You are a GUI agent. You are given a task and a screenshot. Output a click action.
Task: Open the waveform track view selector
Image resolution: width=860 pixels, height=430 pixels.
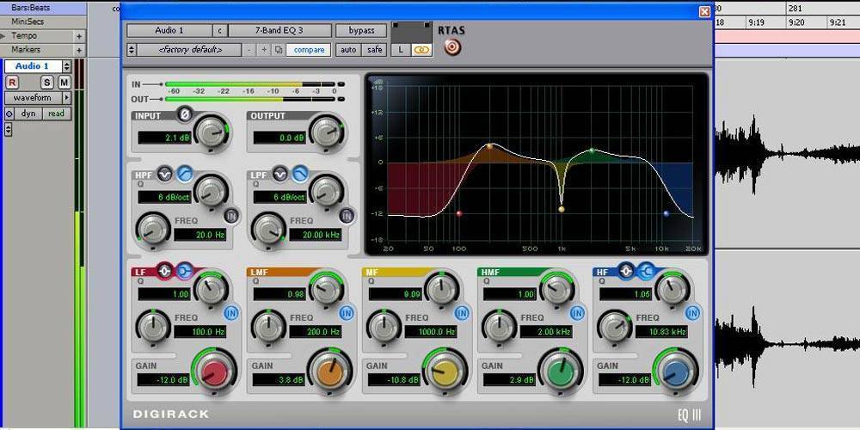point(38,98)
